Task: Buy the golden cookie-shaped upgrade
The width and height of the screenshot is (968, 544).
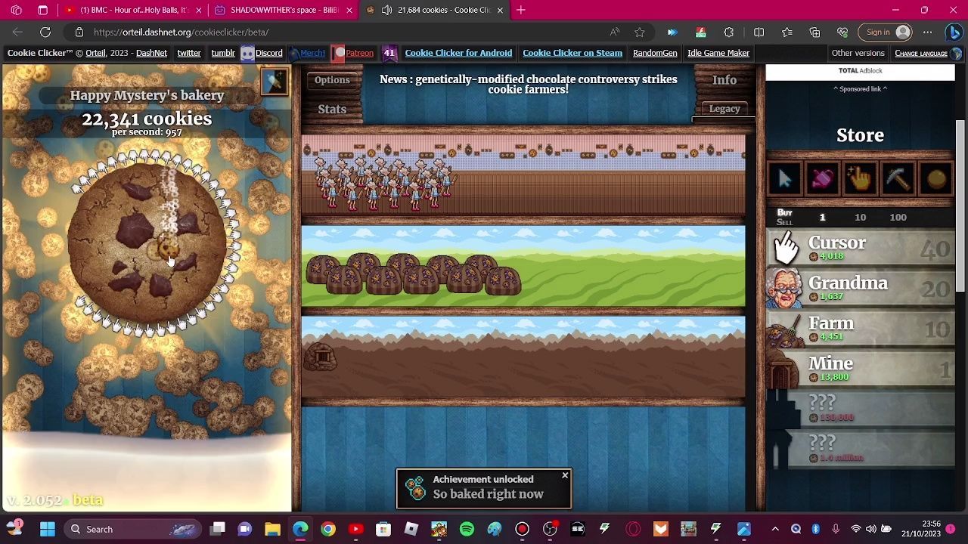Action: 935,178
